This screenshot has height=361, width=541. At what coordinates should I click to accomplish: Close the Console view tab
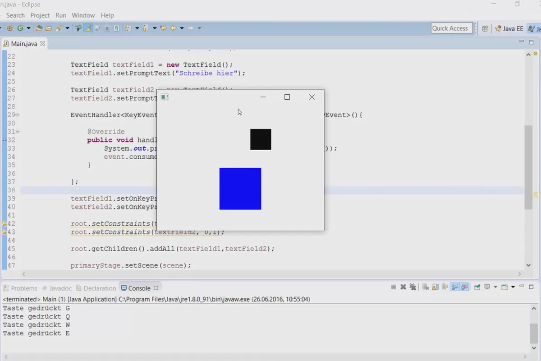[x=156, y=288]
